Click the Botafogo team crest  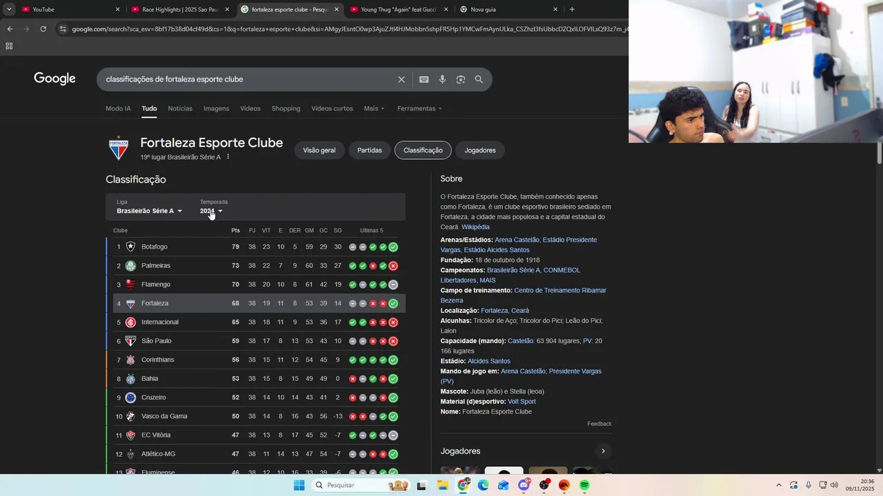click(x=130, y=247)
